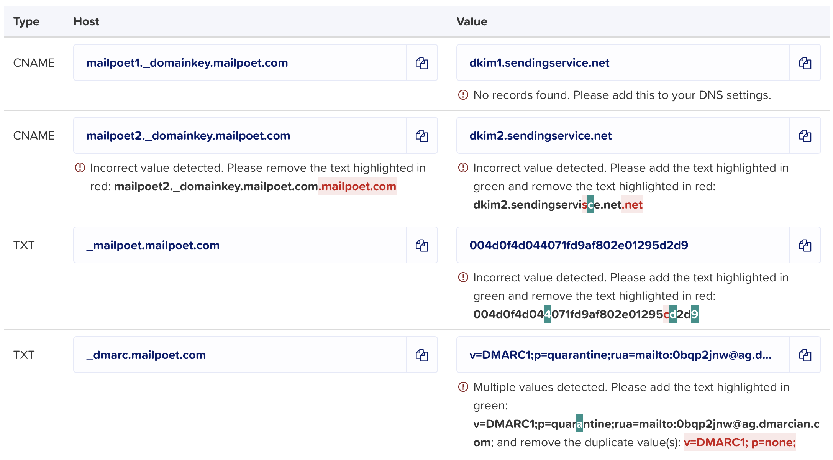Click the Value column header
The width and height of the screenshot is (833, 460).
(472, 21)
